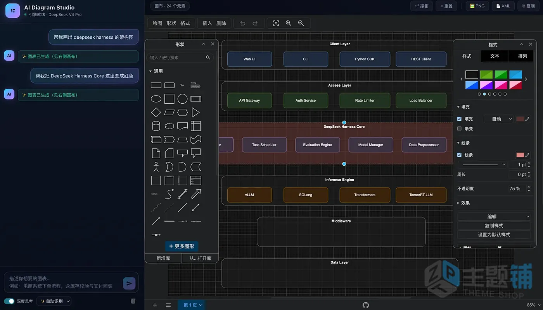Pick the document note shape with folded corner

pyautogui.click(x=156, y=153)
